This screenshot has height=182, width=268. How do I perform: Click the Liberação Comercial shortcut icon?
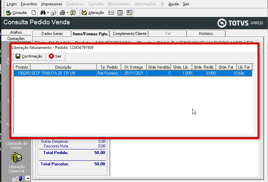coord(17,158)
